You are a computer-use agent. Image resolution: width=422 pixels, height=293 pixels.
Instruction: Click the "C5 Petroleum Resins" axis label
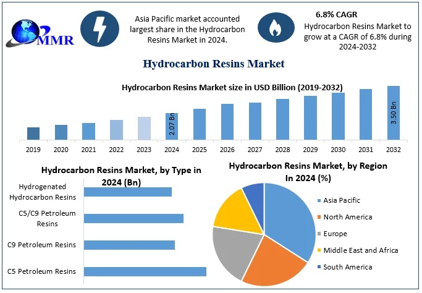pos(42,271)
